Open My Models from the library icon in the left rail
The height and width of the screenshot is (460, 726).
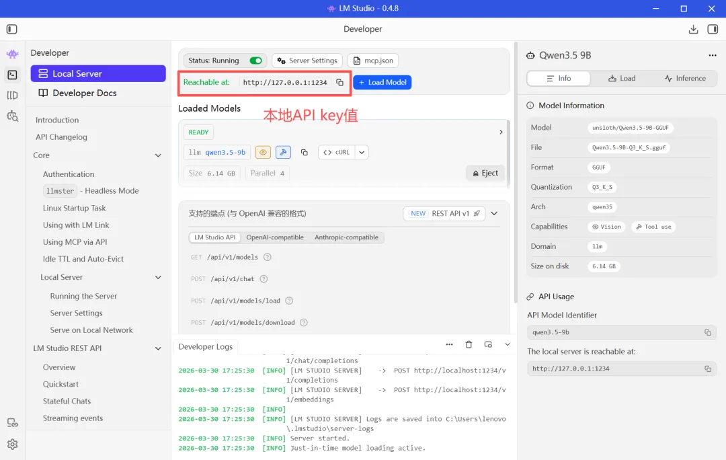(x=13, y=95)
